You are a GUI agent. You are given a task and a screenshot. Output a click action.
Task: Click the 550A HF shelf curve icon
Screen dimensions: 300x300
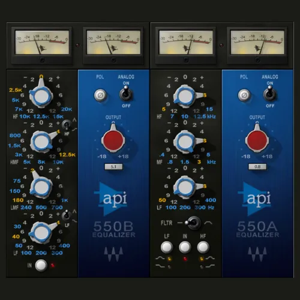[x=211, y=266]
